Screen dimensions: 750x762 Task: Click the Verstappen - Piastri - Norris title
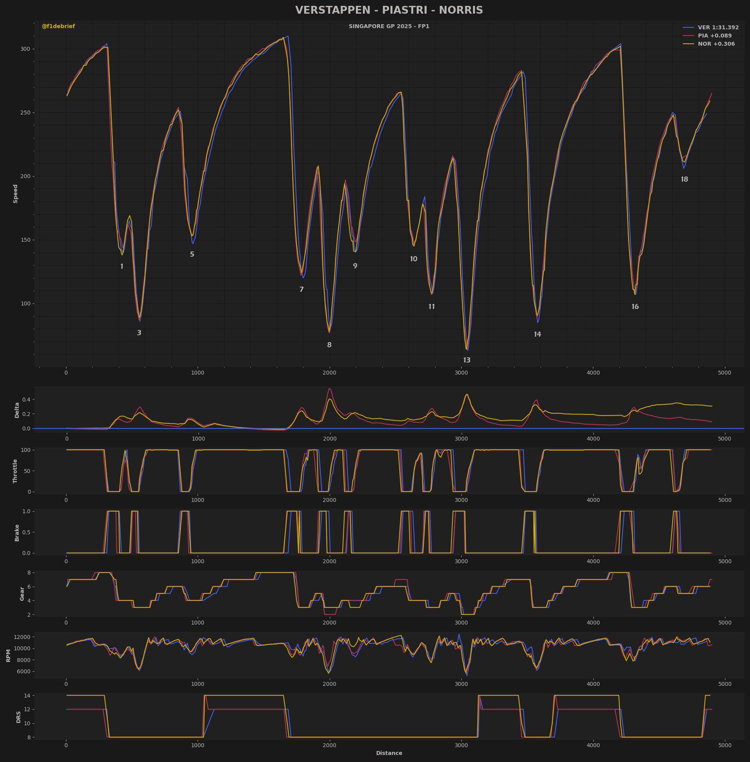pyautogui.click(x=389, y=10)
